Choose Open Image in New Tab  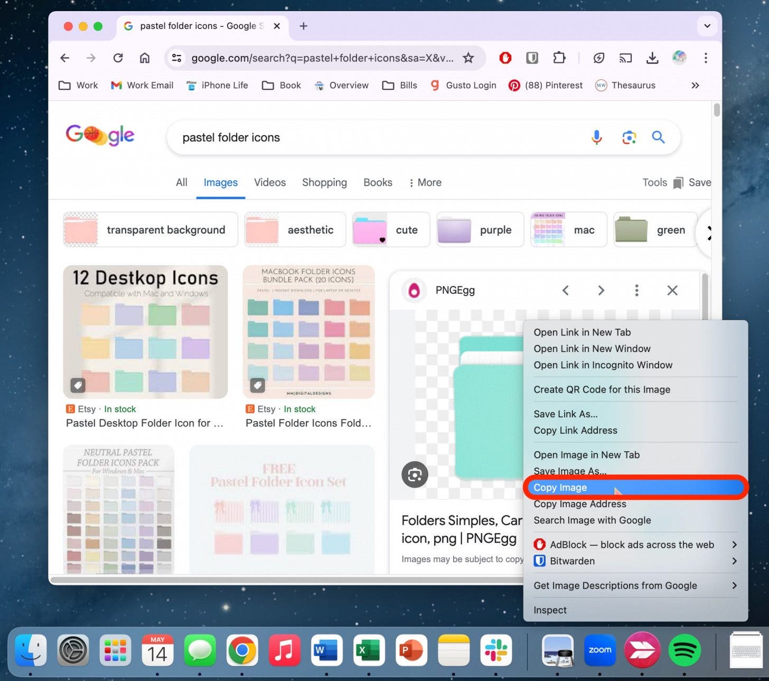586,454
